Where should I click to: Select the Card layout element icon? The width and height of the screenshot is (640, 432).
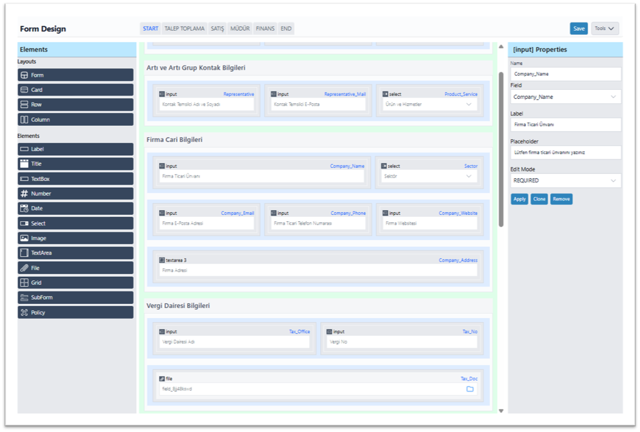point(24,90)
